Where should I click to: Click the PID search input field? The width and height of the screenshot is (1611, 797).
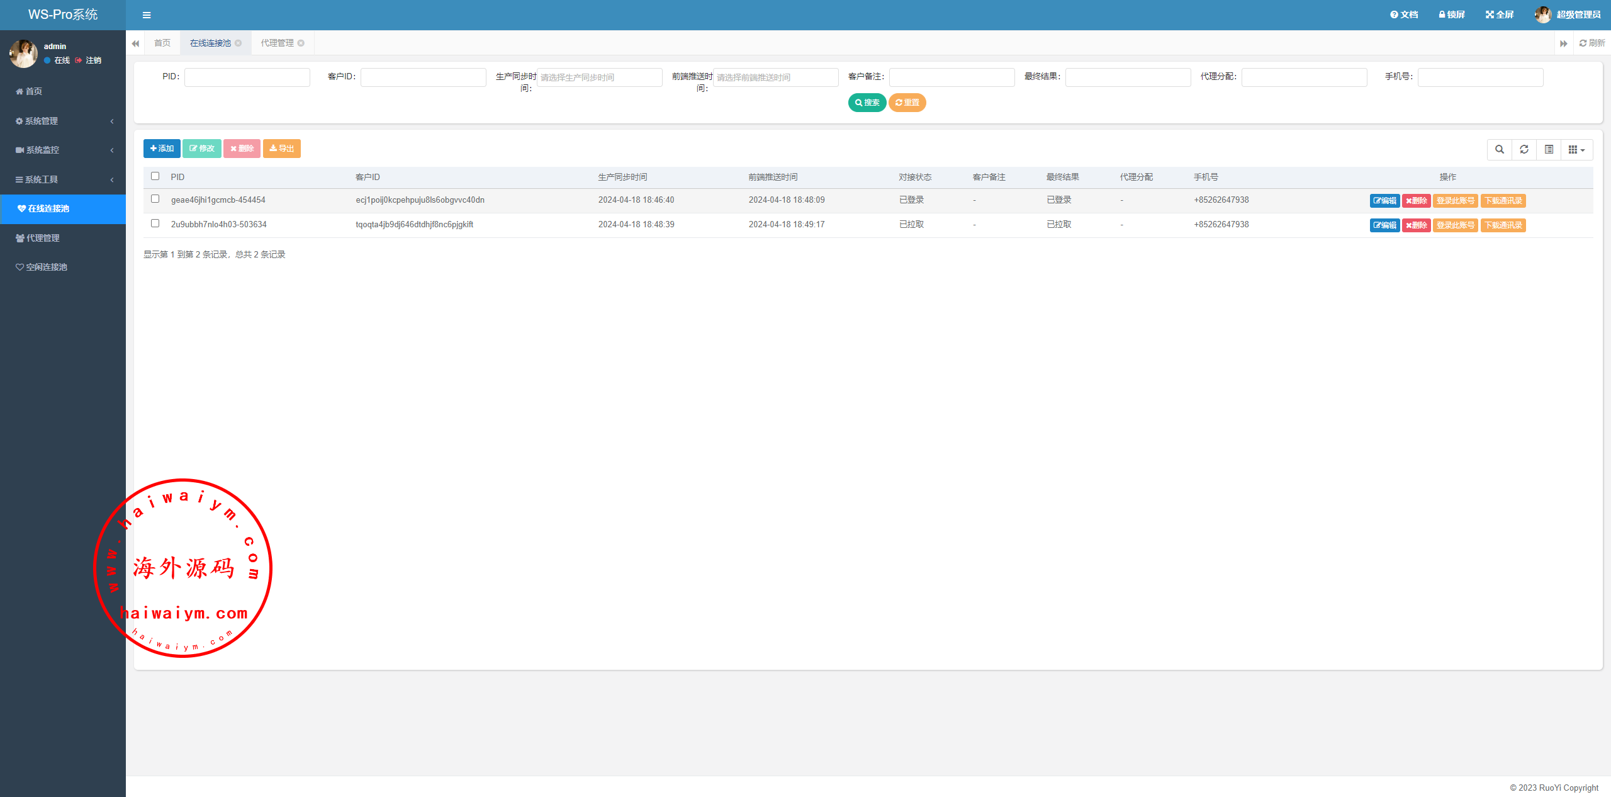(x=247, y=77)
